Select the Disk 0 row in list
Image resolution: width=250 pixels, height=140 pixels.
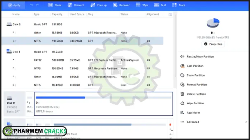tap(82, 25)
